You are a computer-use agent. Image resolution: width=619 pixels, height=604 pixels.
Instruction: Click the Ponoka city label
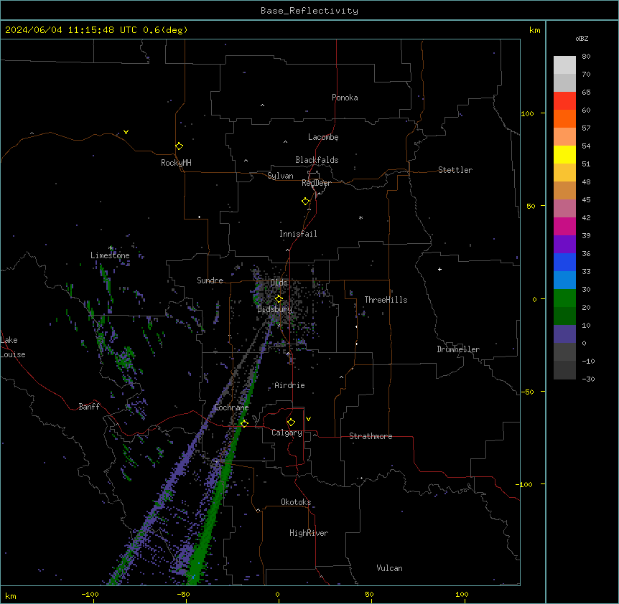pos(345,98)
